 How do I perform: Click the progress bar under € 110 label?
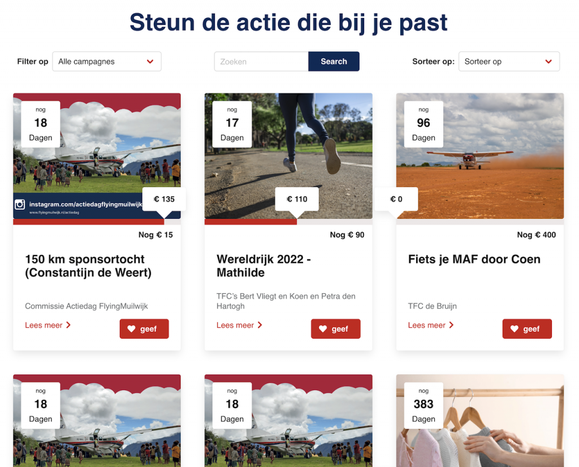coord(250,222)
